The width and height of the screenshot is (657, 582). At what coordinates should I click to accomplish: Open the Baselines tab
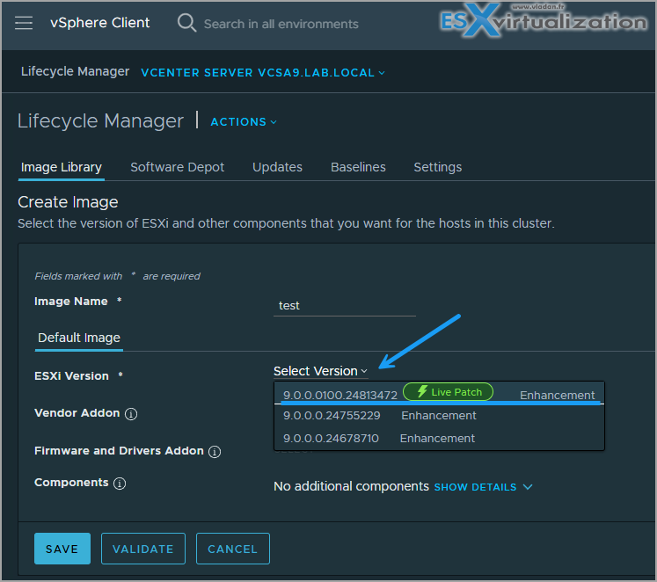coord(358,168)
